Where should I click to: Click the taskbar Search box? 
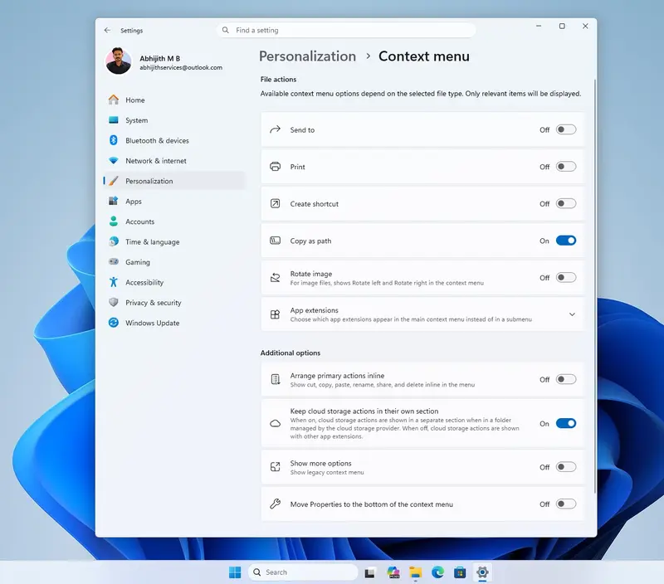[303, 572]
